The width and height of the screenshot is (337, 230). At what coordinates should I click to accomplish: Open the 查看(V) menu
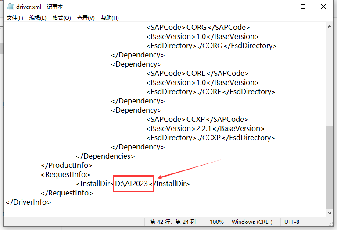[86, 18]
